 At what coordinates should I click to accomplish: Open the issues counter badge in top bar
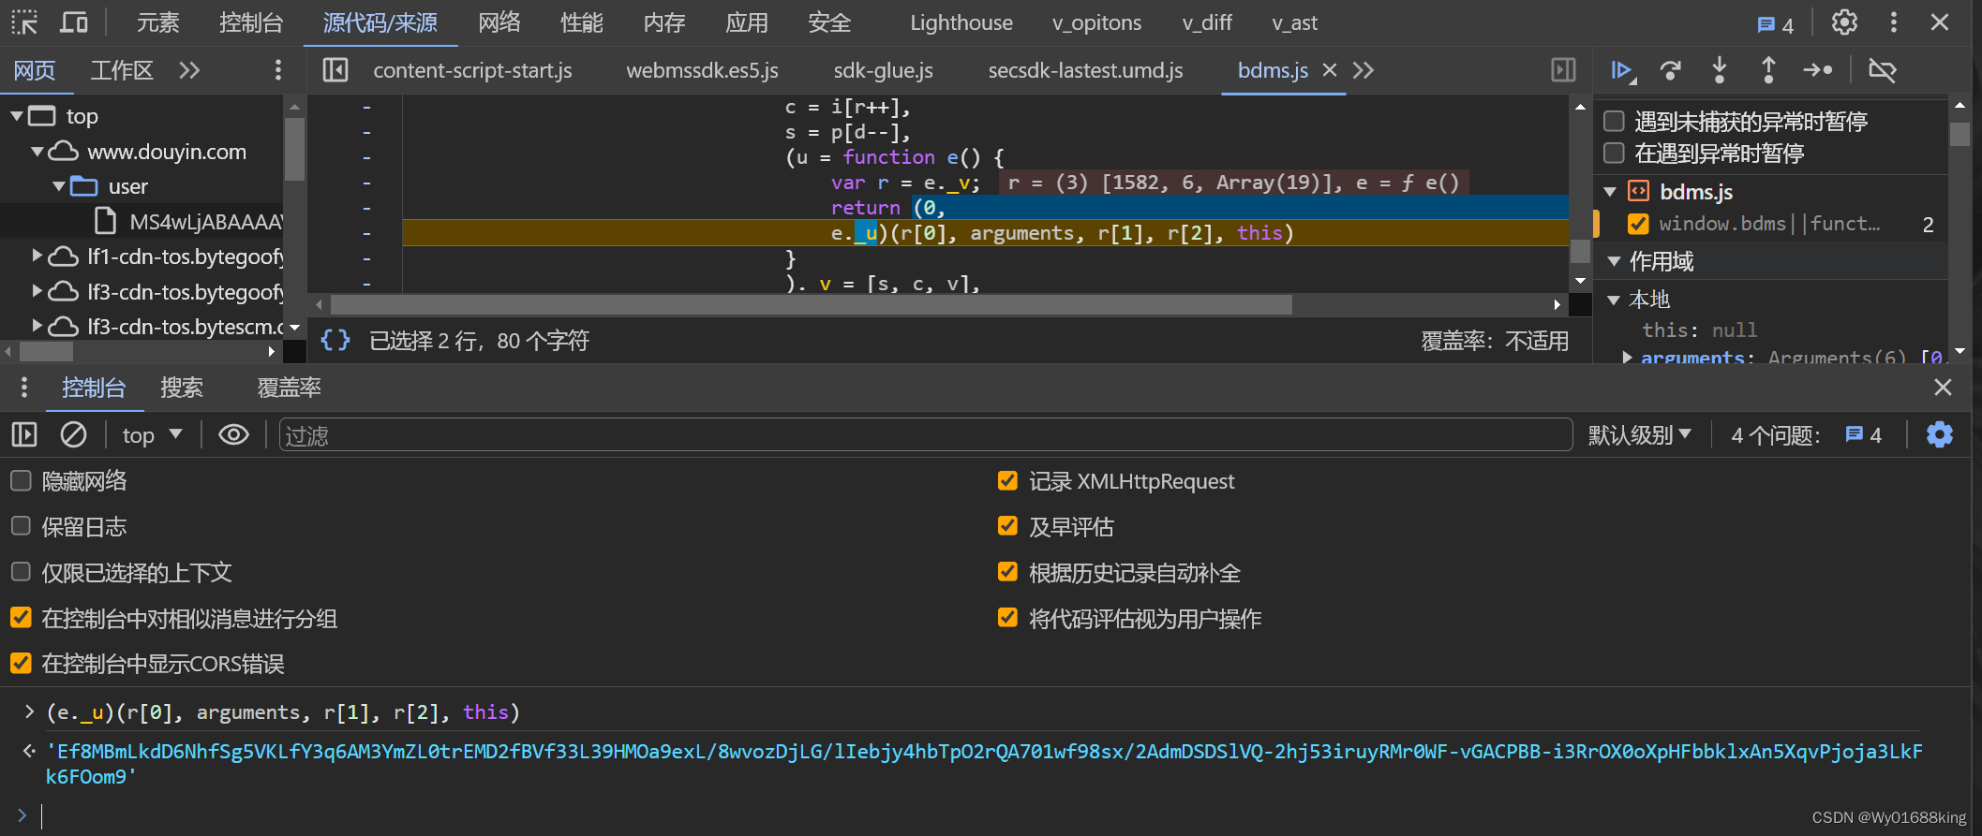1775,24
